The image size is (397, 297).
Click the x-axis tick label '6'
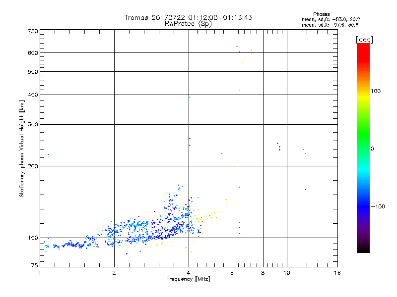click(232, 273)
